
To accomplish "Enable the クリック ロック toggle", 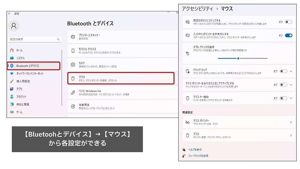I will [x=283, y=71].
